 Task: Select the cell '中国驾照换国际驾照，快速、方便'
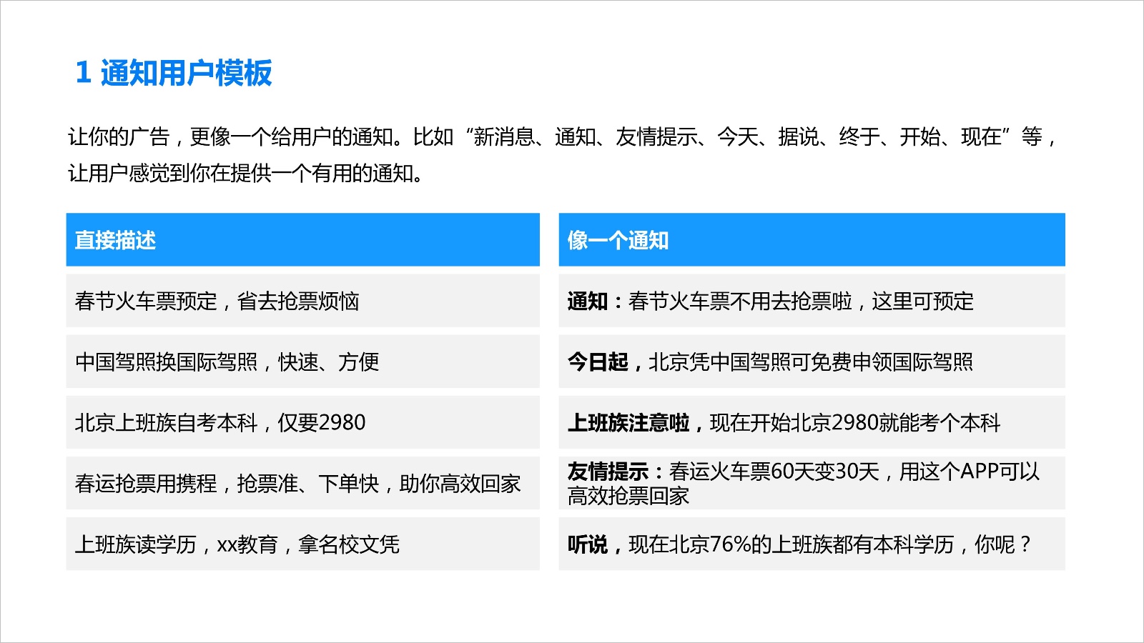(x=302, y=362)
